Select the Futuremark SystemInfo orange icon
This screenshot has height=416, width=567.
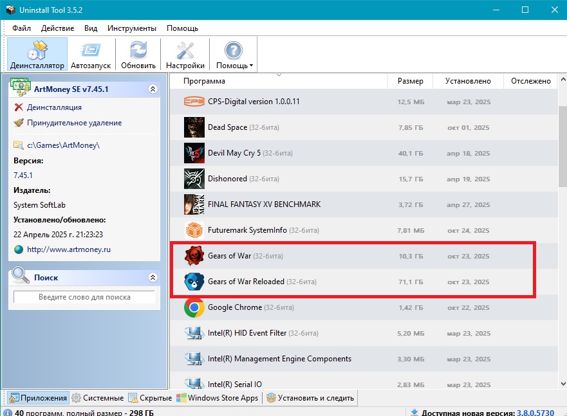click(194, 230)
